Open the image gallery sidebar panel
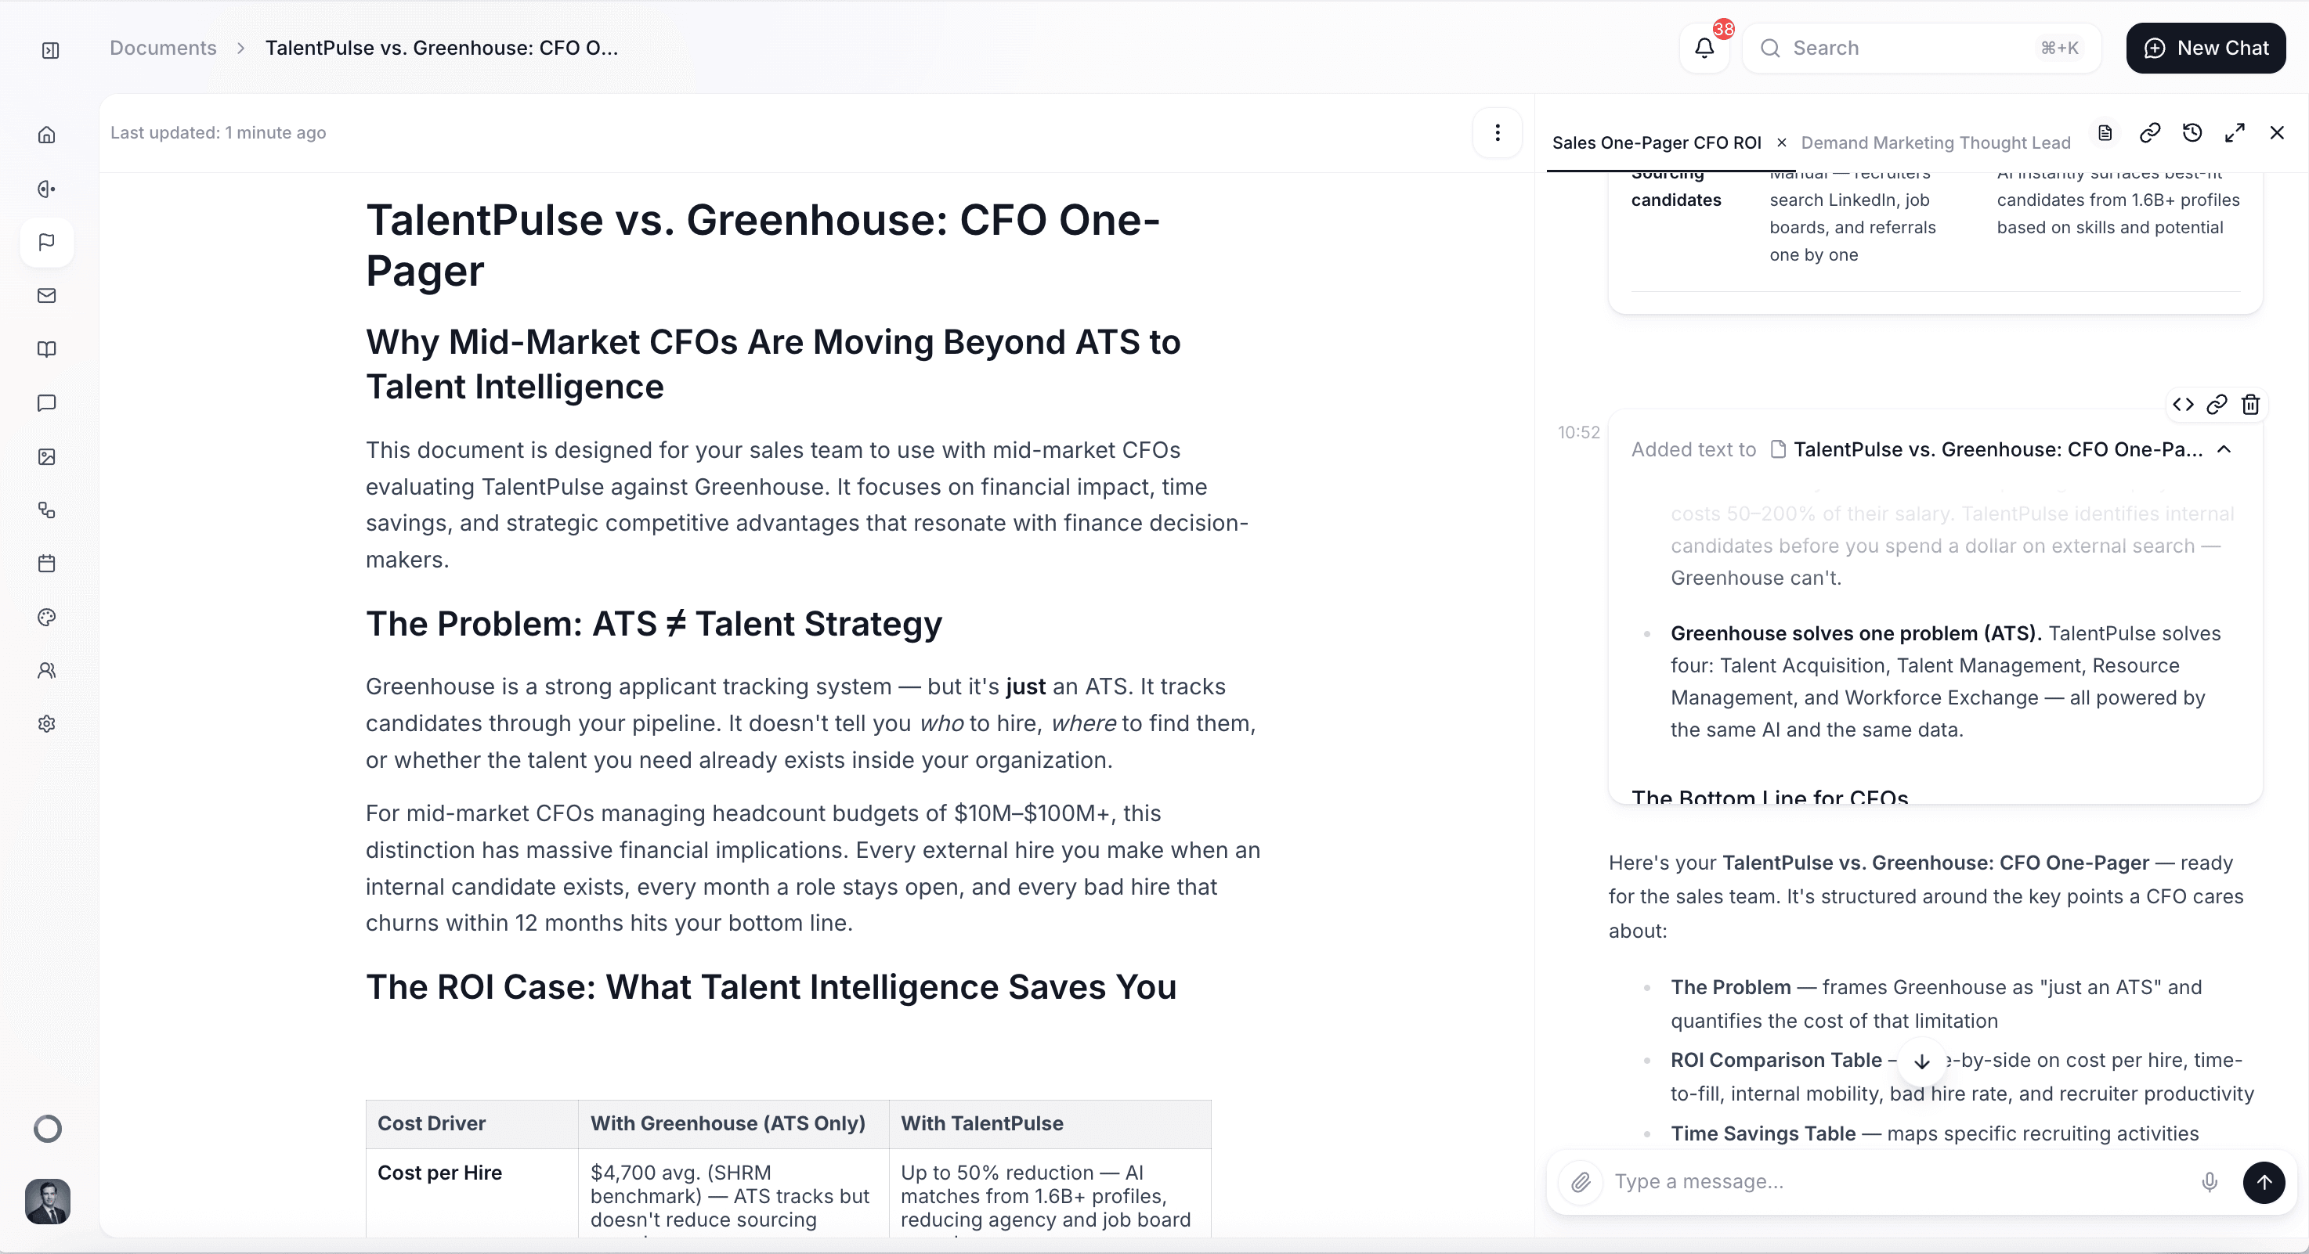The height and width of the screenshot is (1254, 2309). click(x=47, y=457)
